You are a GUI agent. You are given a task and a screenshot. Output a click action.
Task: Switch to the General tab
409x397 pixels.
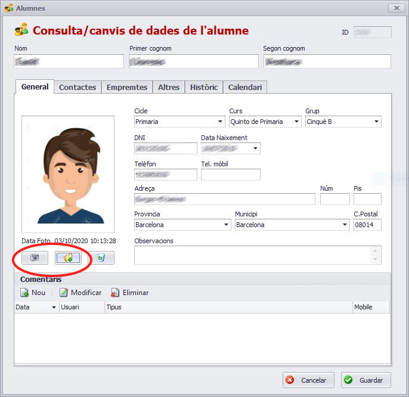[35, 86]
